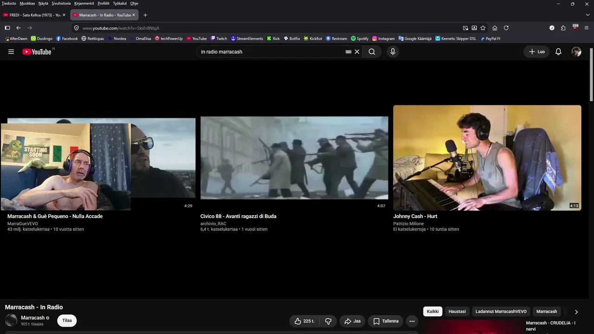The width and height of the screenshot is (594, 334).
Task: Open the YouTube account avatar menu
Action: [576, 51]
